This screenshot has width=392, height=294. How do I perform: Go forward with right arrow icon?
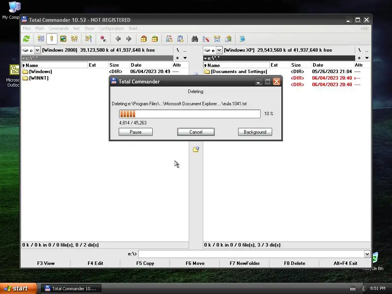coord(129,39)
